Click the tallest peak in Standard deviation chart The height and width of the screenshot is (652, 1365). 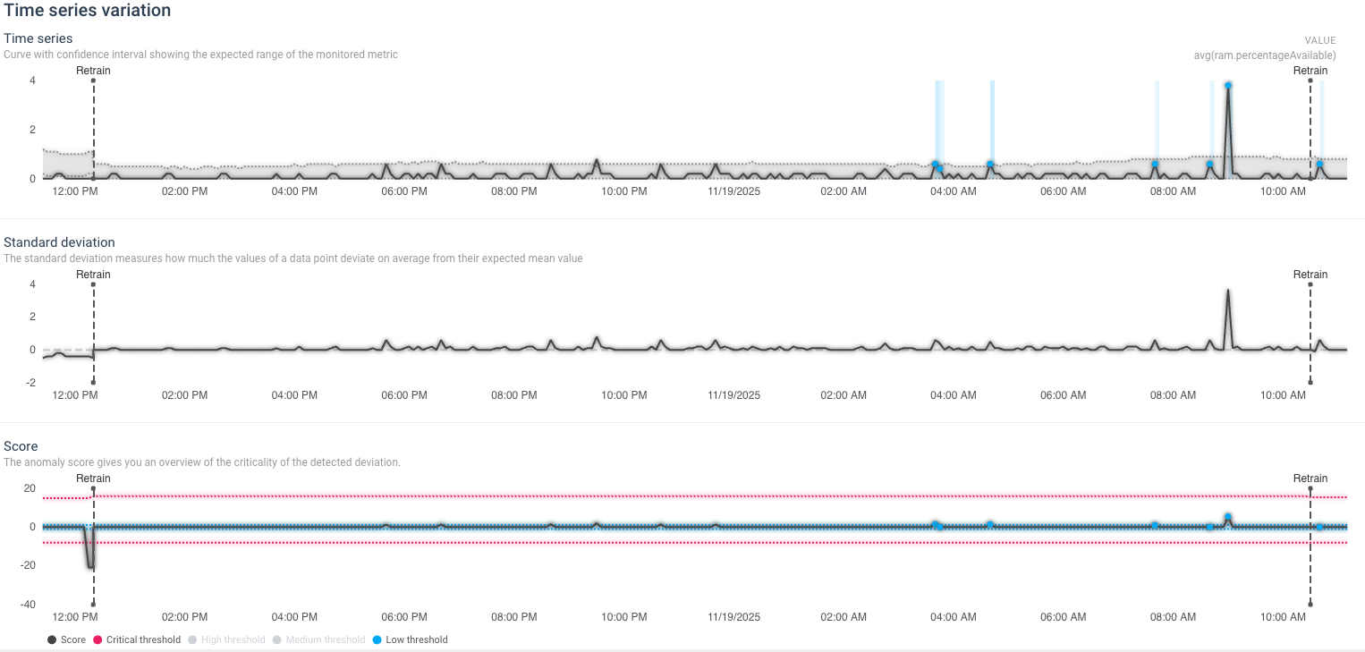(x=1228, y=291)
